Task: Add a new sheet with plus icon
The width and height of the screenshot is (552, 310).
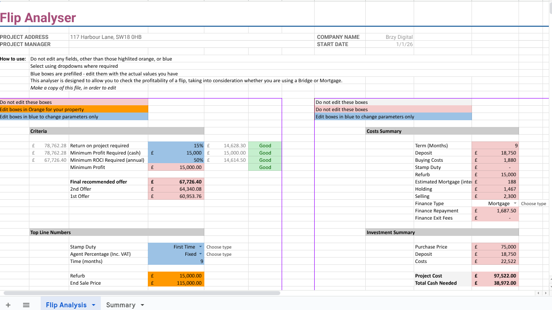Action: coord(8,305)
